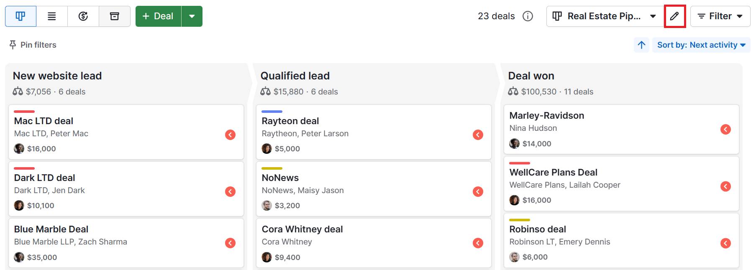Click the info icon next to 23 deals

528,16
